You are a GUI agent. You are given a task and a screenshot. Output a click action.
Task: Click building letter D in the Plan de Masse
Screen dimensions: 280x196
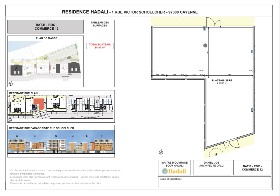[x=54, y=68]
